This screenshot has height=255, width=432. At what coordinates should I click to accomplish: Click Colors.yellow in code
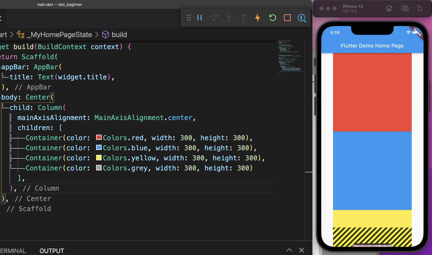click(x=129, y=158)
